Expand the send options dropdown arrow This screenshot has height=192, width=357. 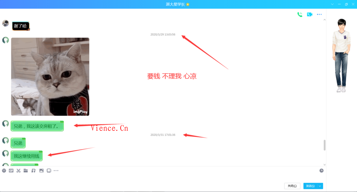[x=320, y=186]
